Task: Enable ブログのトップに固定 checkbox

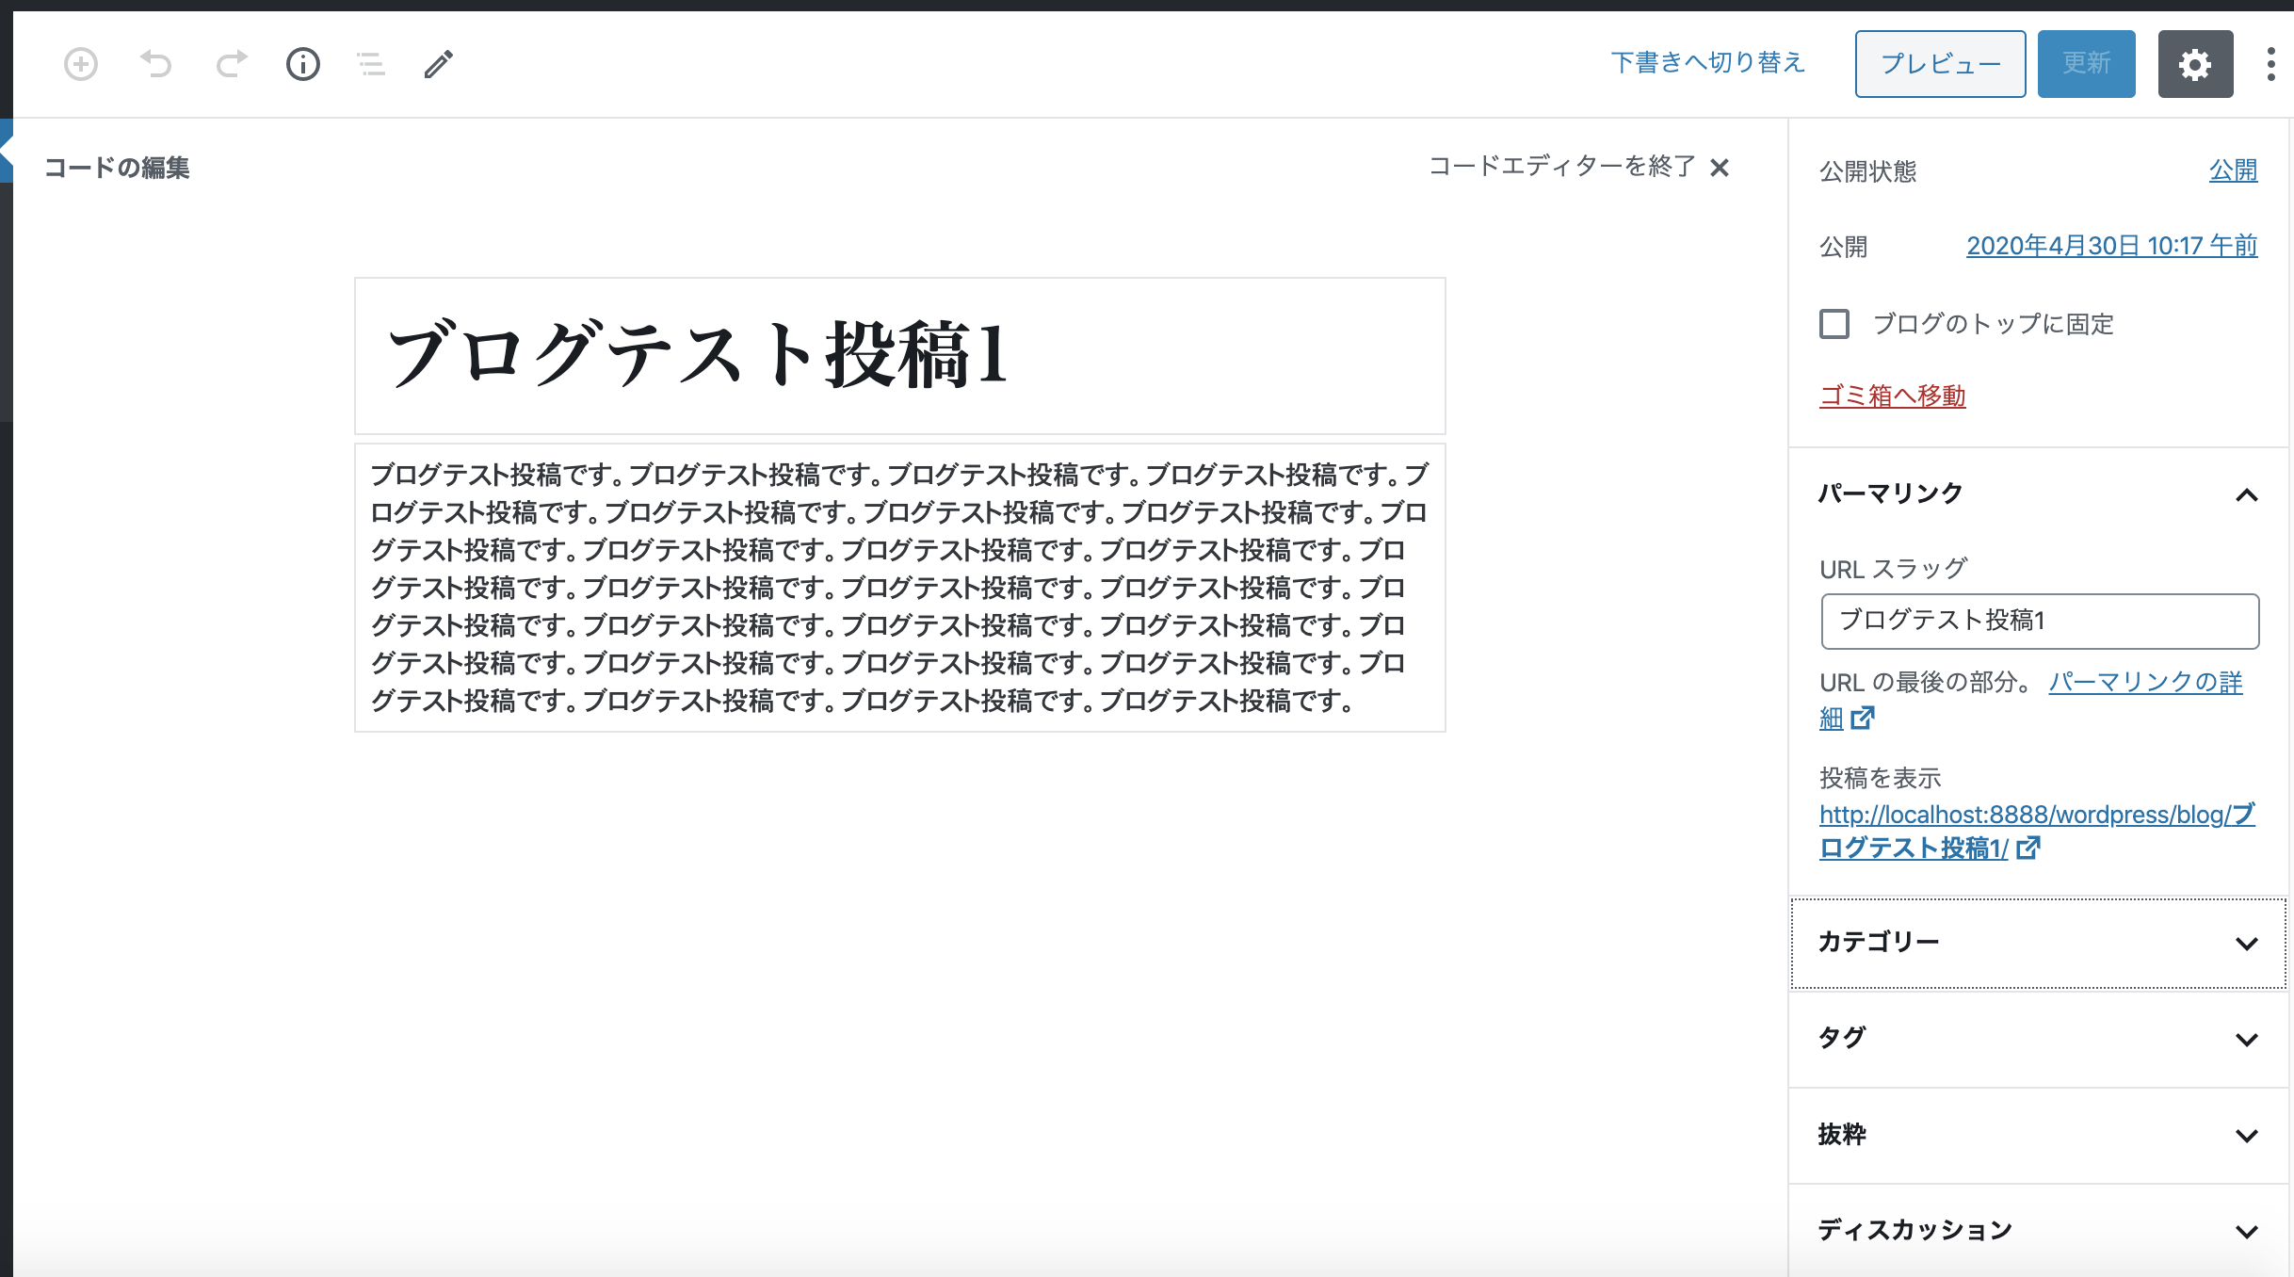Action: [x=1833, y=324]
